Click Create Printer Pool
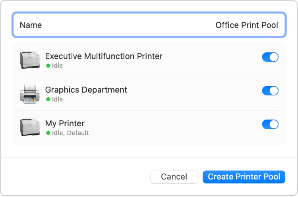 click(244, 177)
